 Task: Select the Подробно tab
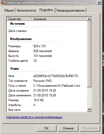click(46, 10)
